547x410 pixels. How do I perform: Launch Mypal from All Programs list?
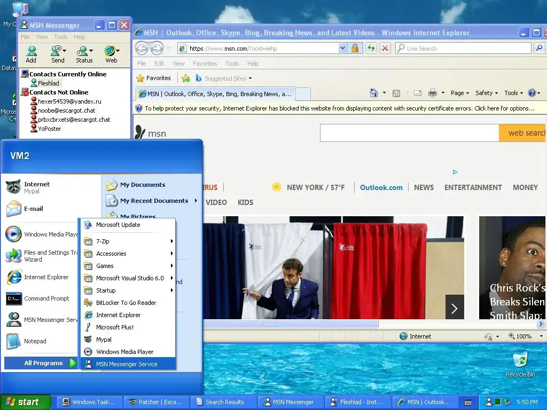pos(128,339)
